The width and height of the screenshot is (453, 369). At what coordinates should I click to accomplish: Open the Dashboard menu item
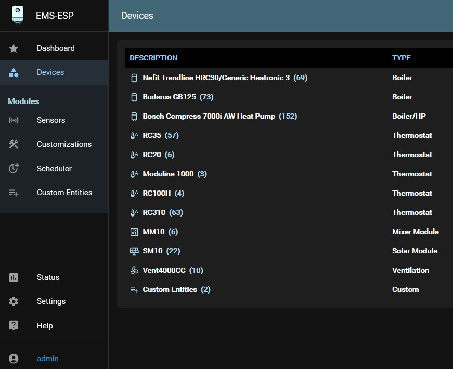[x=54, y=48]
